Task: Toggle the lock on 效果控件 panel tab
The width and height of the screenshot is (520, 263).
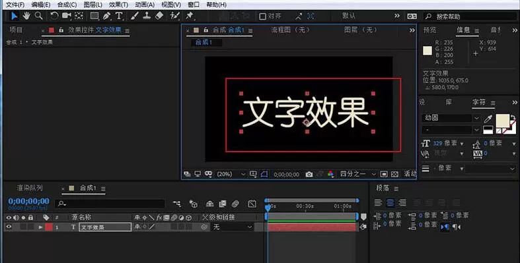Action: point(61,30)
